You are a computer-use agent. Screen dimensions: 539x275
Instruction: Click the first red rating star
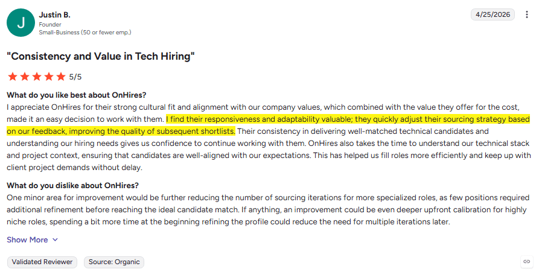point(13,77)
